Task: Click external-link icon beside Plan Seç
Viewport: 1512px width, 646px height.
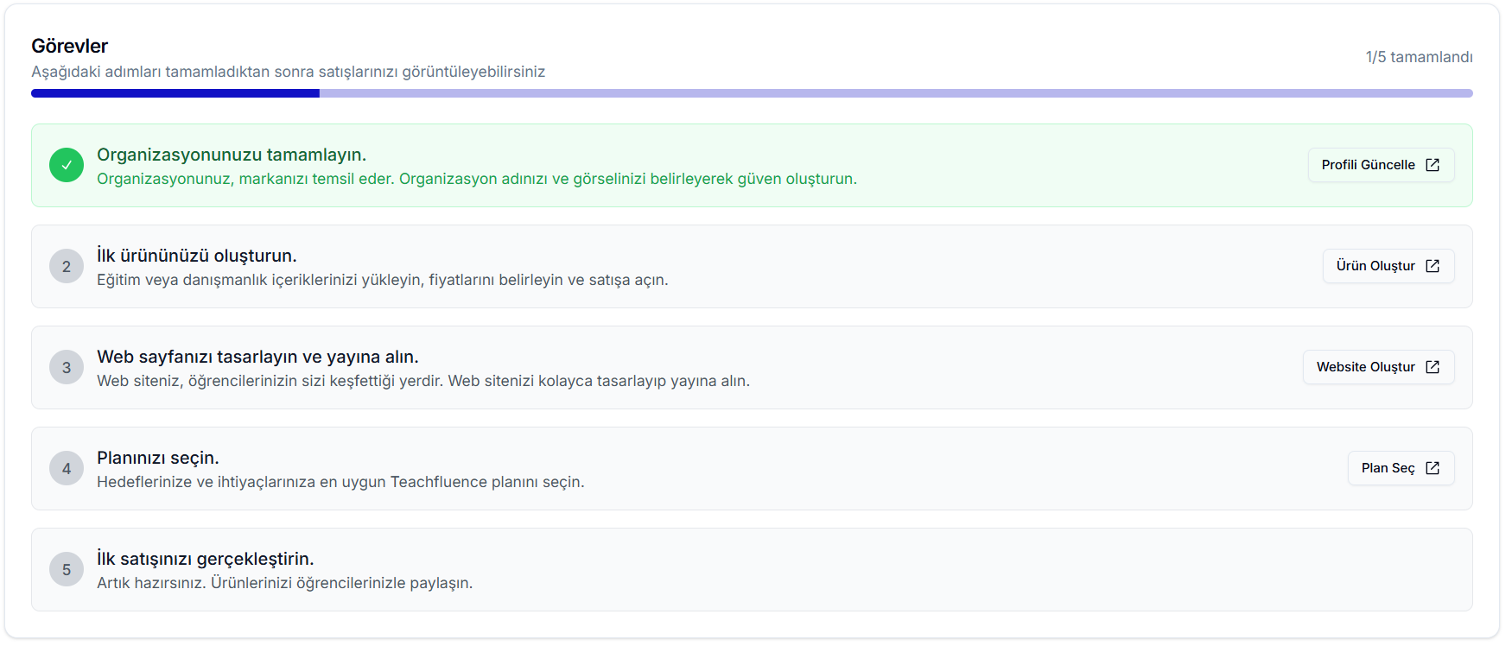Action: click(1433, 468)
